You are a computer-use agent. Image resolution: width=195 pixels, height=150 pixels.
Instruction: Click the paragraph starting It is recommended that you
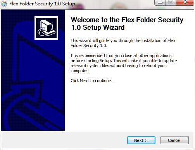(124, 63)
